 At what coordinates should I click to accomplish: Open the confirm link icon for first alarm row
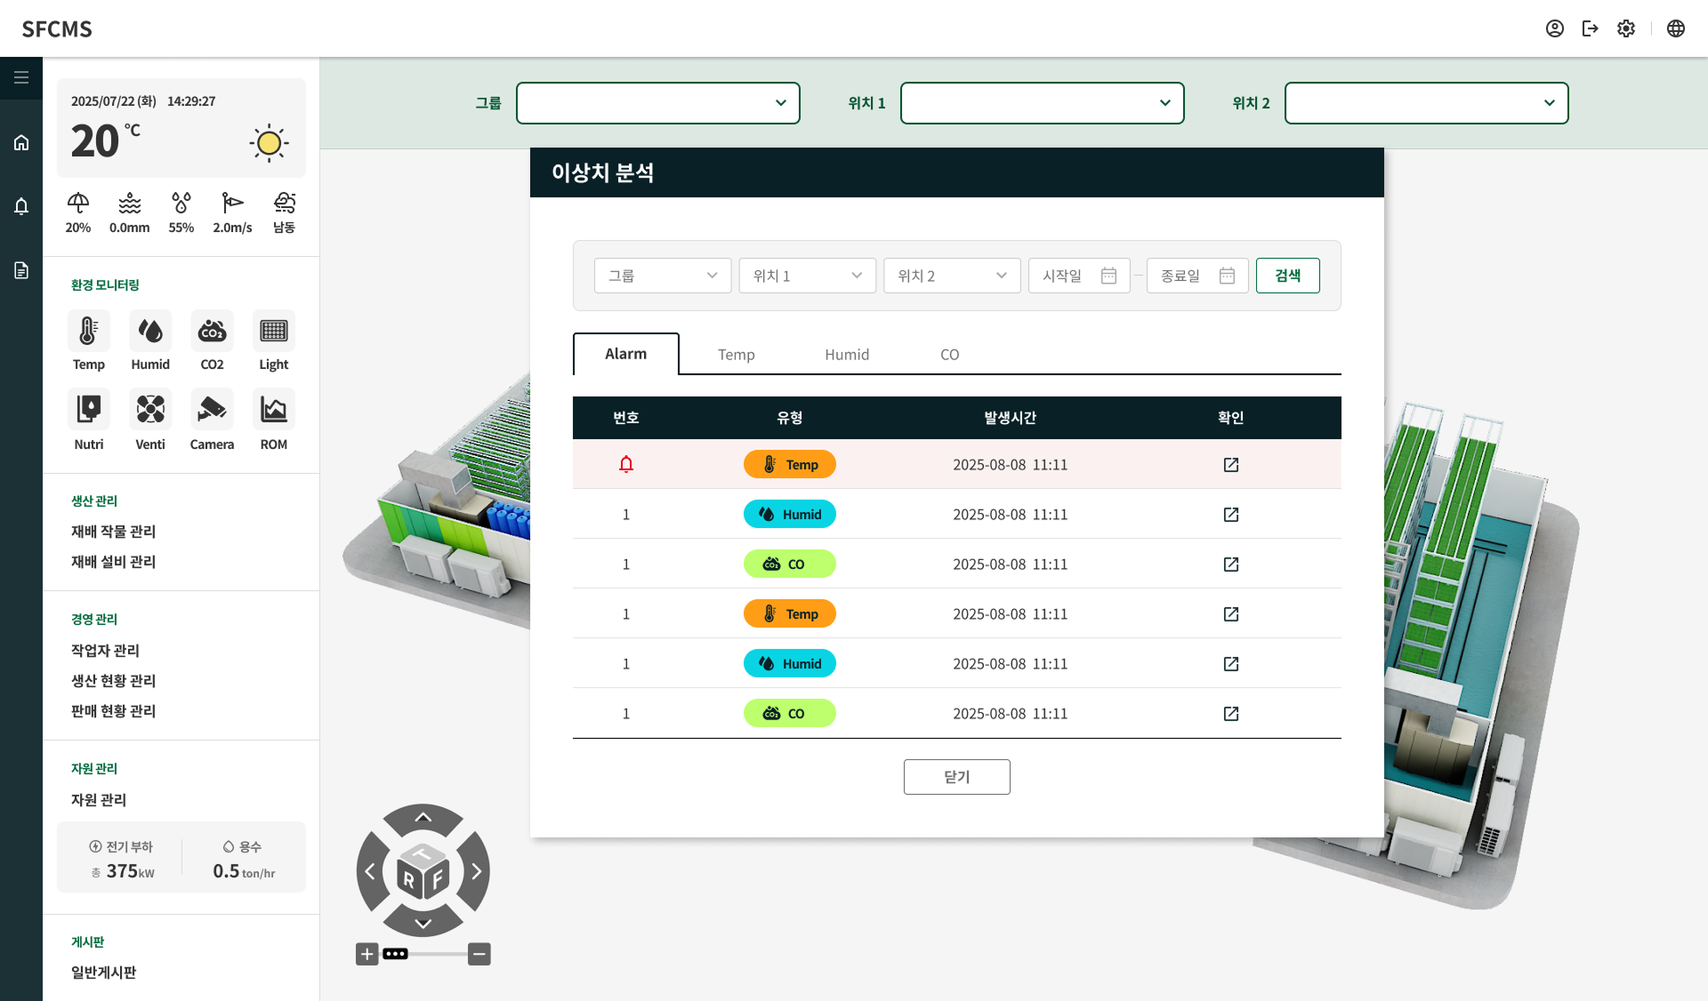(x=1230, y=465)
